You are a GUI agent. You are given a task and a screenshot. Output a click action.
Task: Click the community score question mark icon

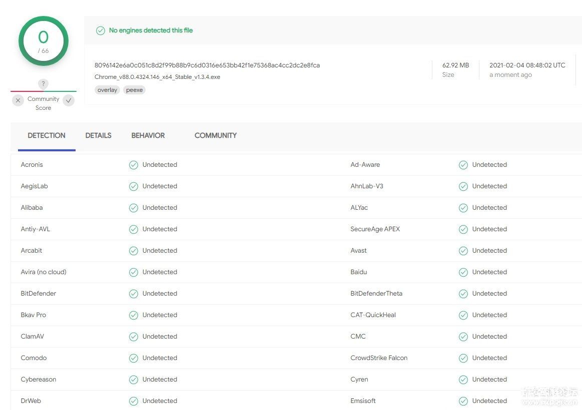coord(43,84)
